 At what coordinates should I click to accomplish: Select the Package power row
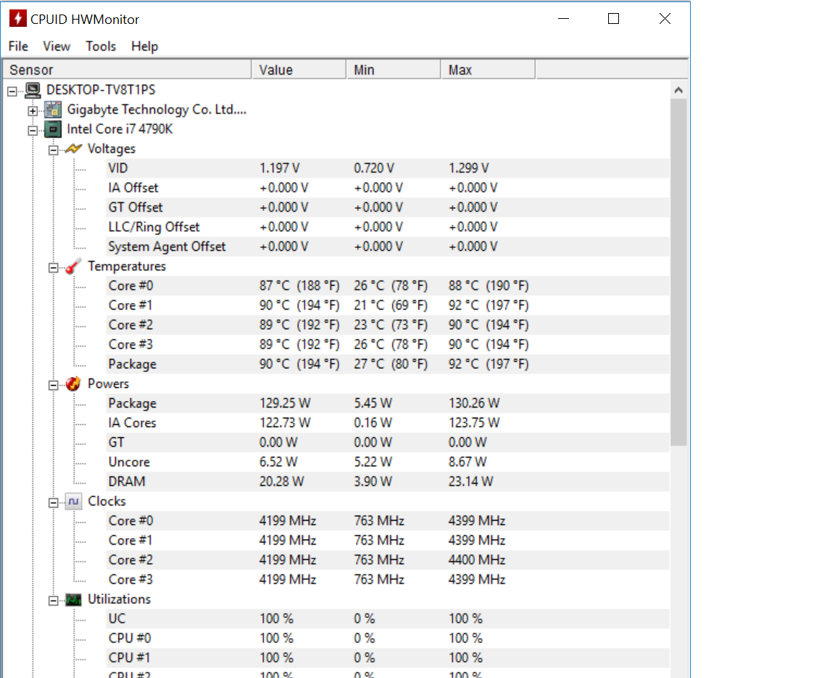[388, 403]
